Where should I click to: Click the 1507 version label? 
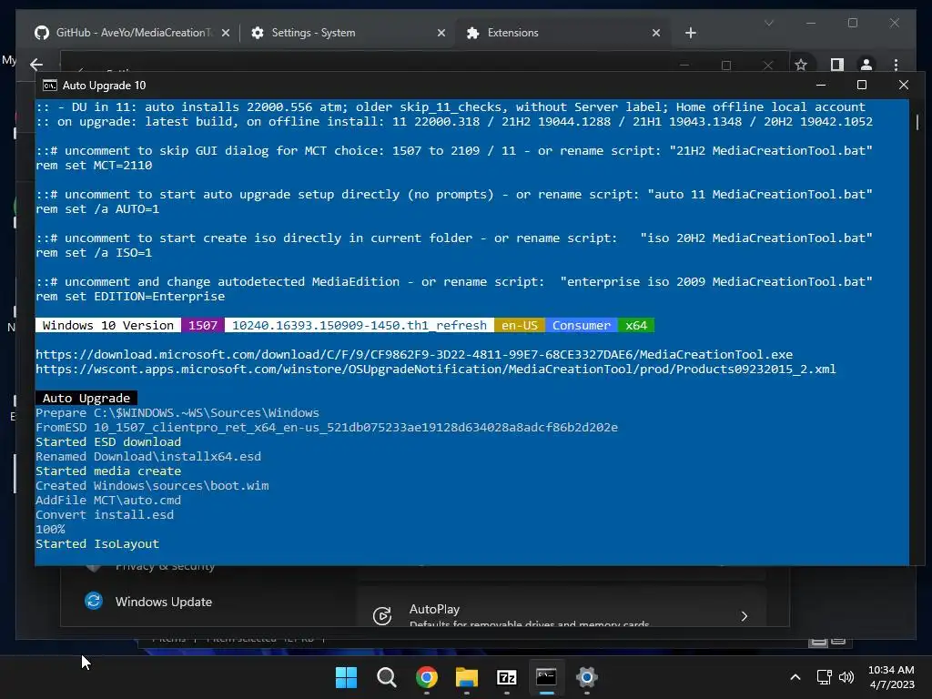[203, 325]
